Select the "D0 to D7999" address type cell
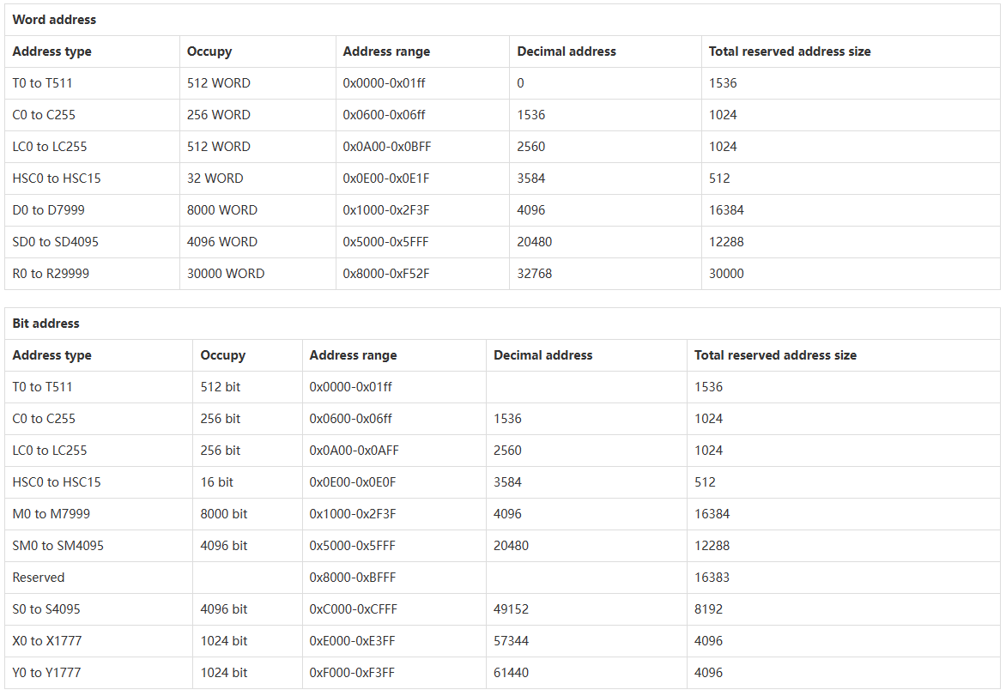The height and width of the screenshot is (696, 1006). pyautogui.click(x=49, y=210)
